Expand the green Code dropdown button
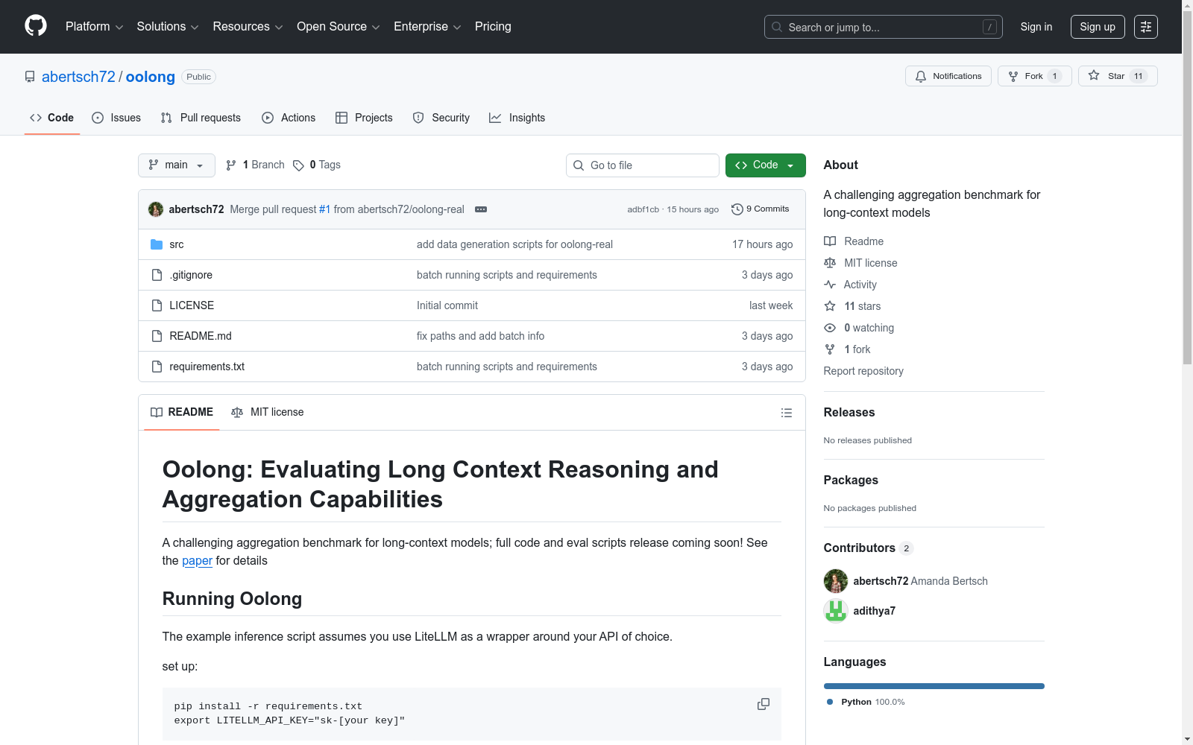The height and width of the screenshot is (745, 1193). [766, 165]
